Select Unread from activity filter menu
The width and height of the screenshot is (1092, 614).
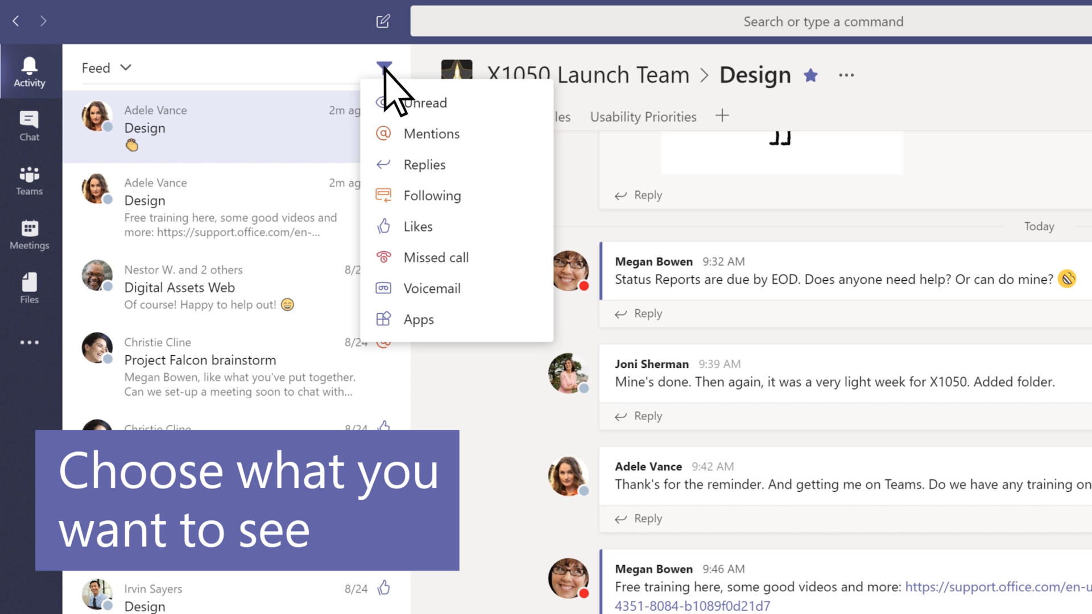coord(424,102)
